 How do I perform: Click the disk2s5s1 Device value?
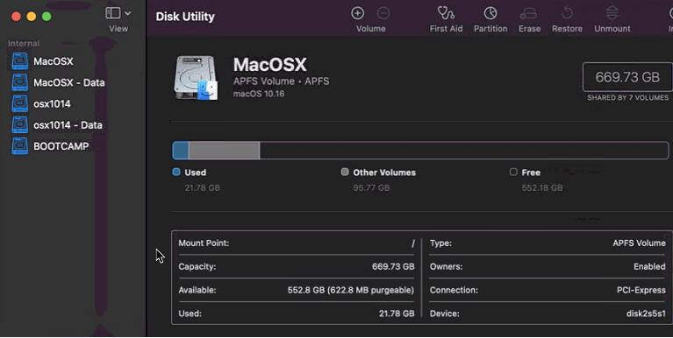(x=646, y=313)
